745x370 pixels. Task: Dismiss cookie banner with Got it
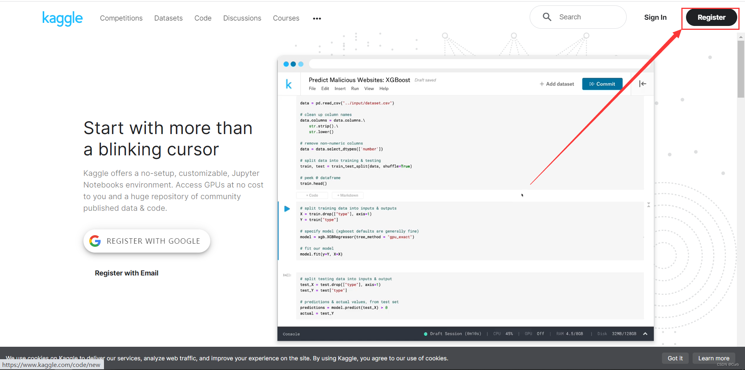pyautogui.click(x=675, y=358)
